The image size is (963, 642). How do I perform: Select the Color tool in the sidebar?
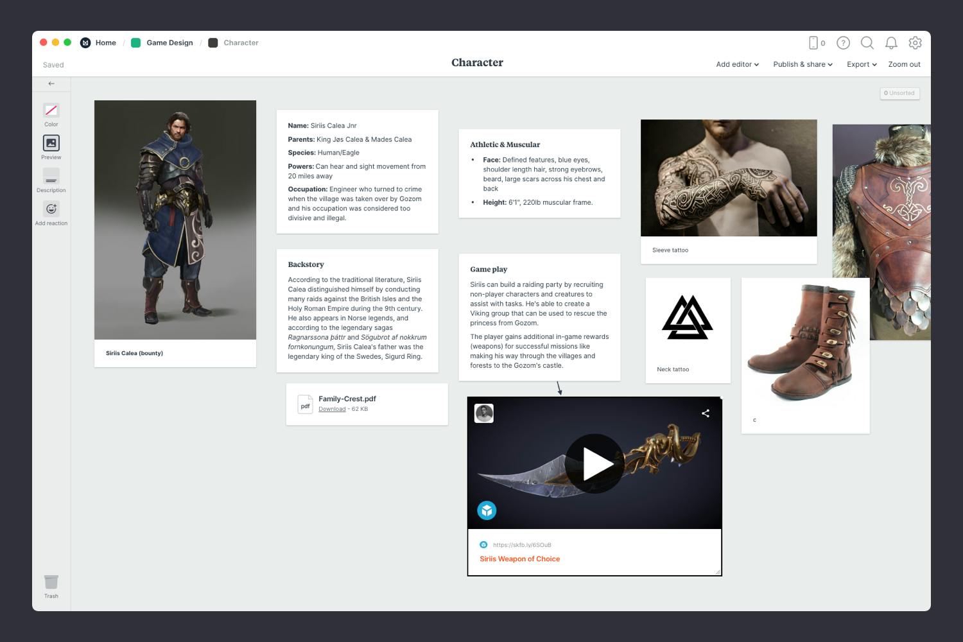pos(51,110)
